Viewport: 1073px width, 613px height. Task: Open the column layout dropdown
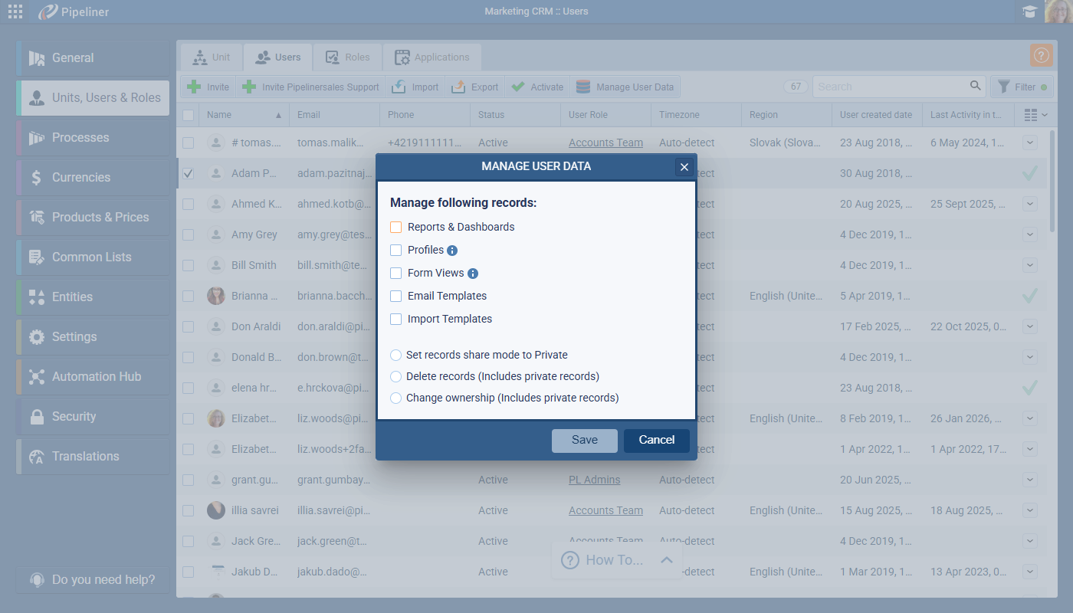tap(1035, 115)
